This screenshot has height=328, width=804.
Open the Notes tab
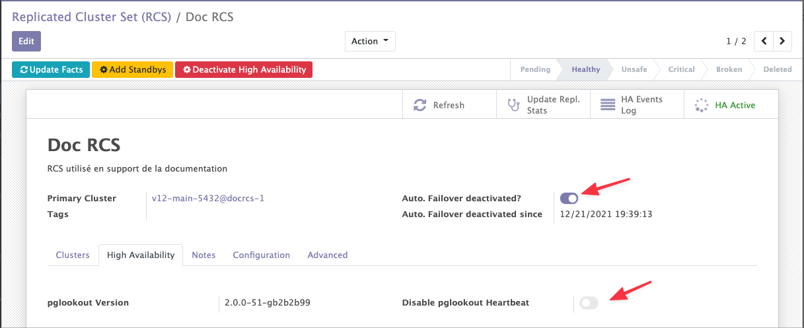[203, 255]
